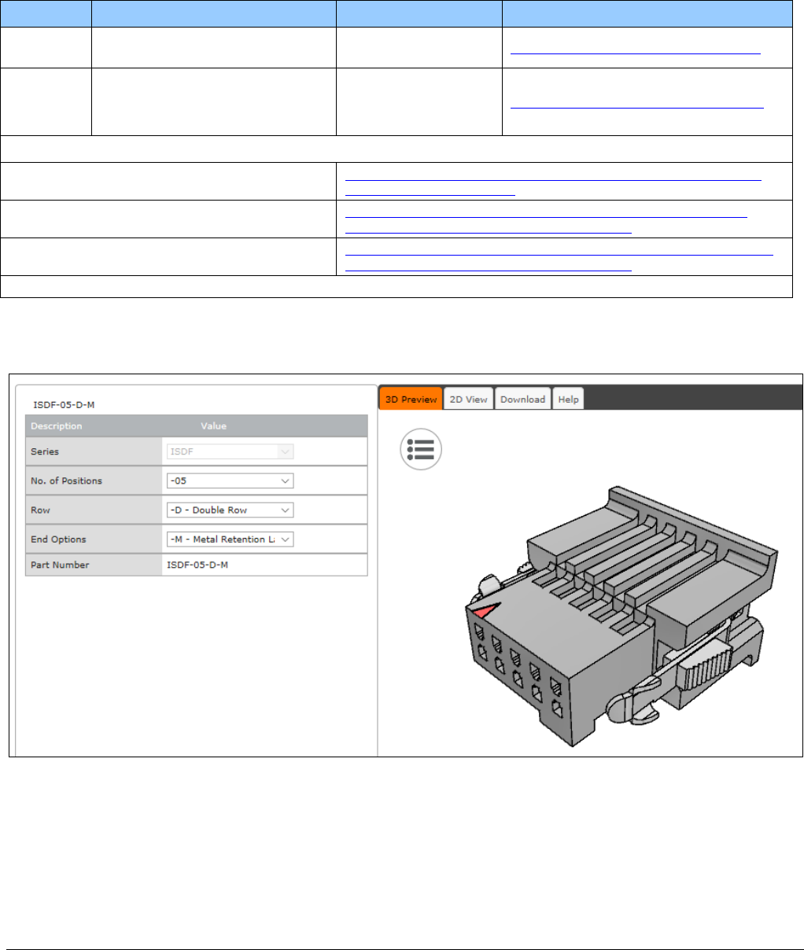
Task: Click the Description column header
Action: pyautogui.click(x=57, y=426)
